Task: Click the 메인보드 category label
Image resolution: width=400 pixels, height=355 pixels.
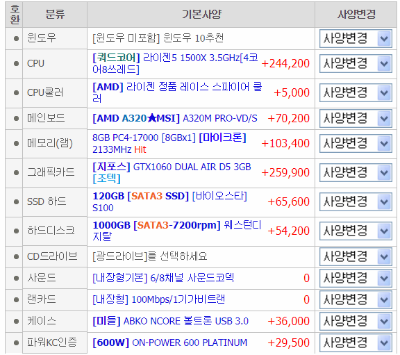Action: point(46,118)
